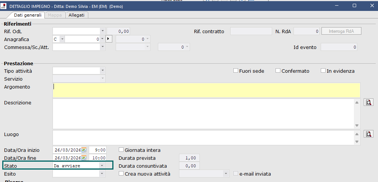Check the Giornata intera option
378x182 pixels.
click(121, 150)
